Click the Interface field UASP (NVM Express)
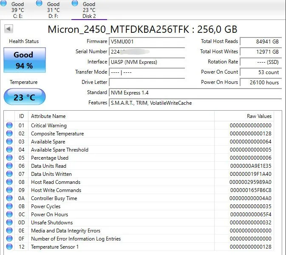The image size is (286, 255). tap(147, 62)
